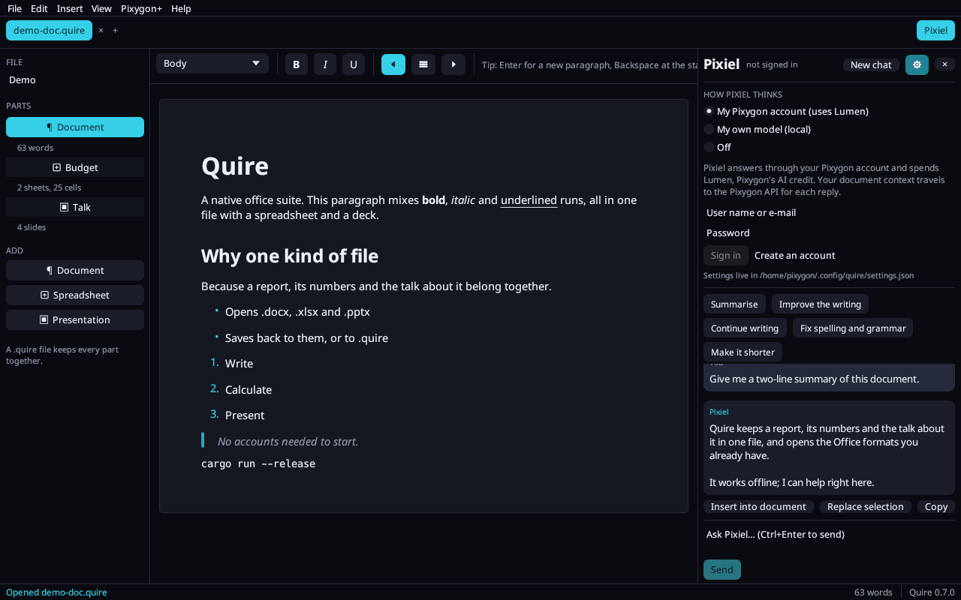961x600 pixels.
Task: Center paragraph with the lines icon
Action: (x=423, y=64)
